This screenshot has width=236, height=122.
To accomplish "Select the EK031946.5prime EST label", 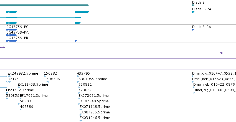I will tap(95, 118).
